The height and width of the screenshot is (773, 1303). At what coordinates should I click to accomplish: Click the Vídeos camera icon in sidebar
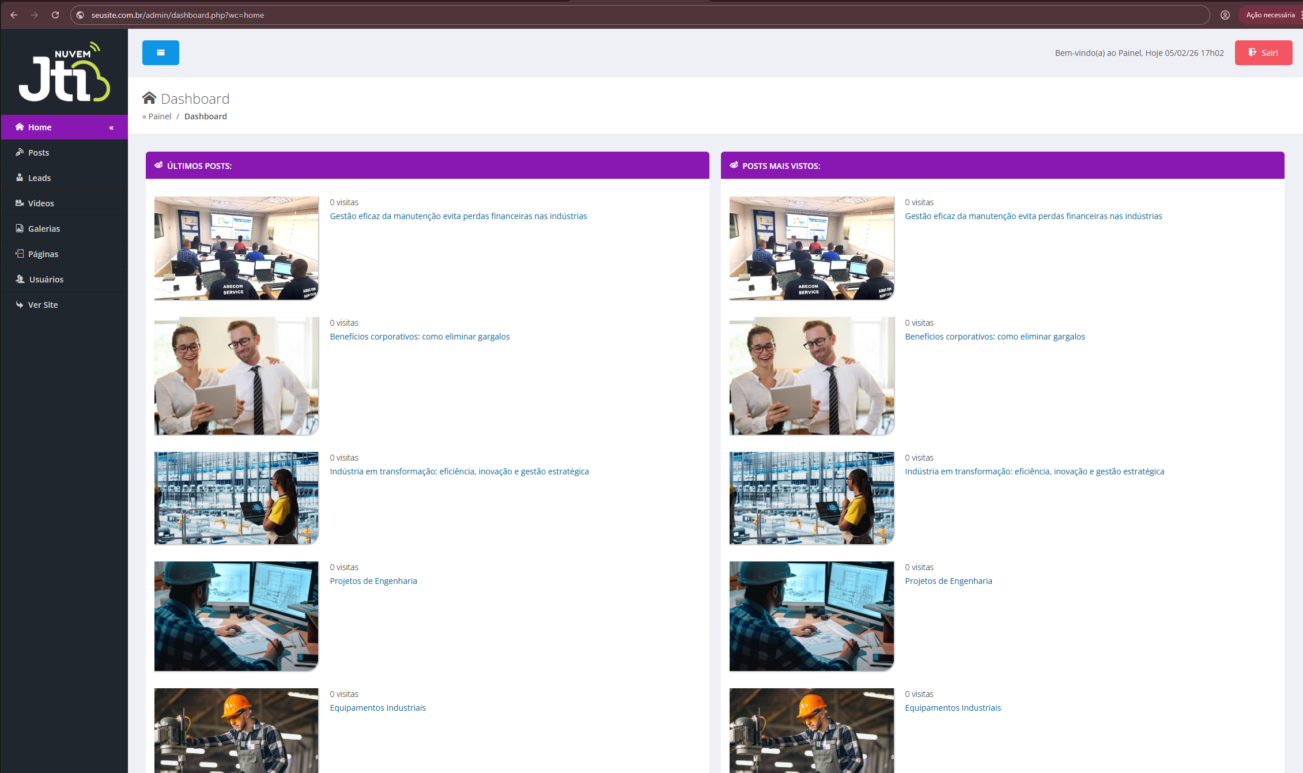pyautogui.click(x=20, y=203)
